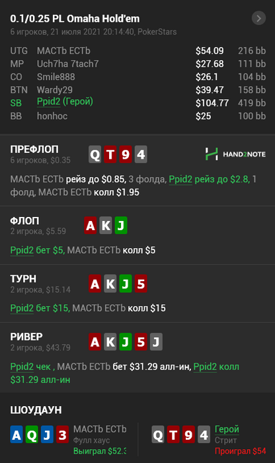Click the hand title 0.1/0.25 PL Omaha Hold'em
The image size is (275, 463).
(75, 19)
